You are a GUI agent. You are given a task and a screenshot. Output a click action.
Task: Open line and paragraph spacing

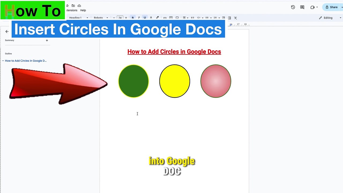192,18
